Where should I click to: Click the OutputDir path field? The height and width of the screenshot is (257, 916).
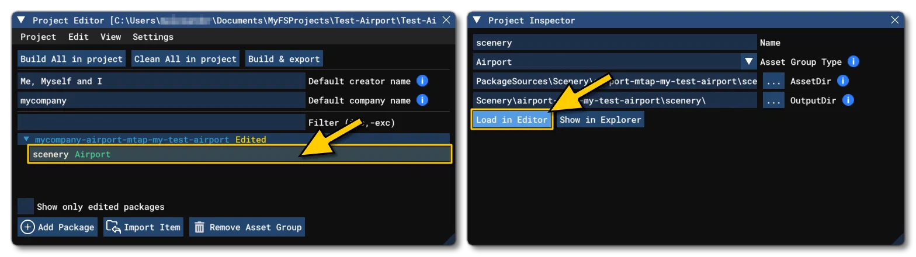(x=616, y=100)
